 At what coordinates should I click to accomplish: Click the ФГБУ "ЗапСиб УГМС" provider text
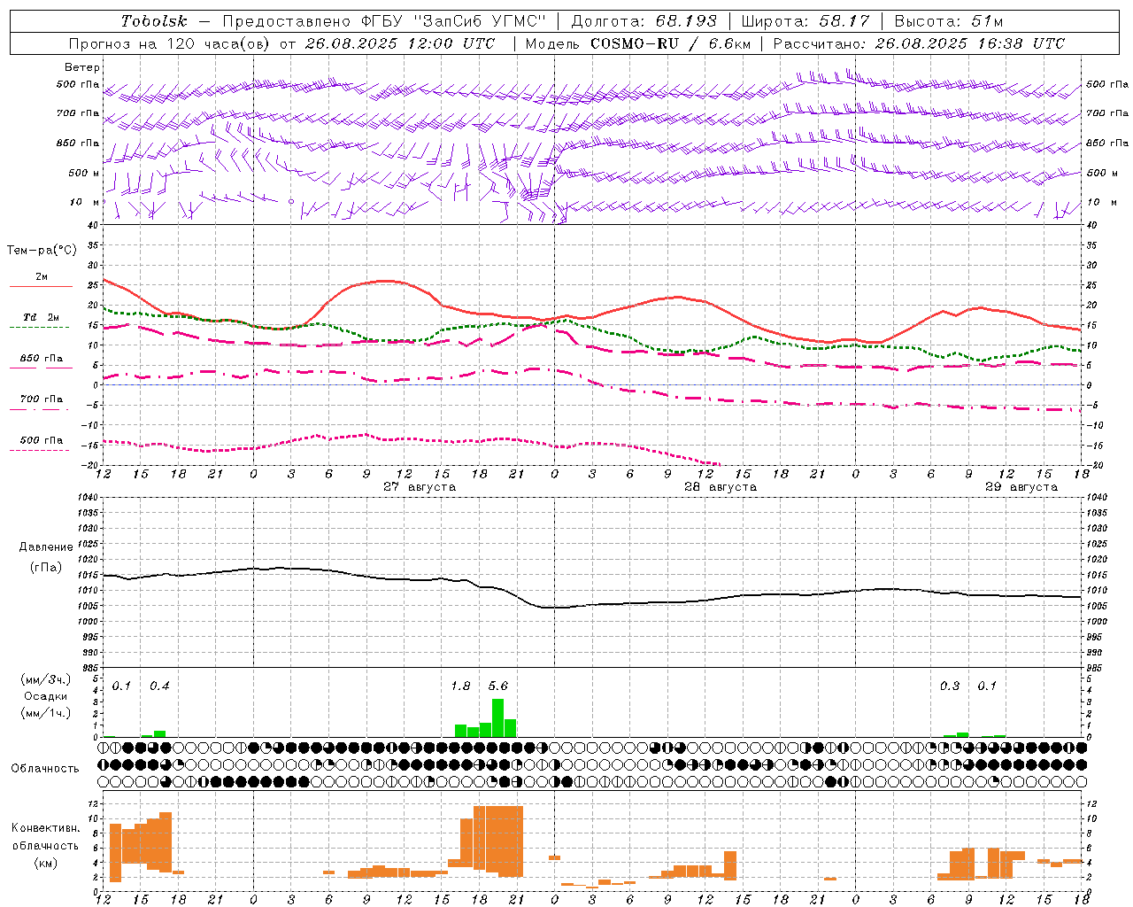453,21
